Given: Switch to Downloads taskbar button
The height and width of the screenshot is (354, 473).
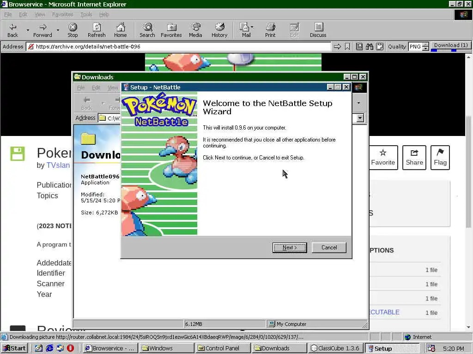Looking at the screenshot, I should [x=279, y=348].
